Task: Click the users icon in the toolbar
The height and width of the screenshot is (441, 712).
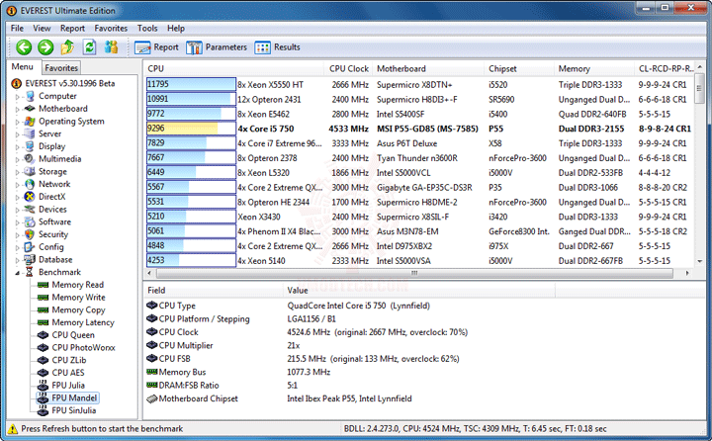Action: 111,46
